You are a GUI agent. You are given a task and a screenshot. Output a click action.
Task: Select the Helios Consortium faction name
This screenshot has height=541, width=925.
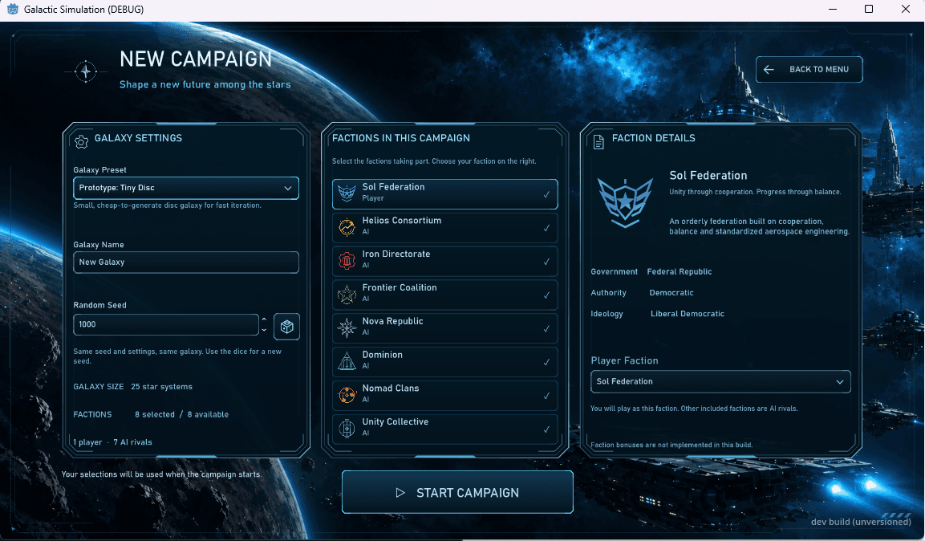point(402,221)
